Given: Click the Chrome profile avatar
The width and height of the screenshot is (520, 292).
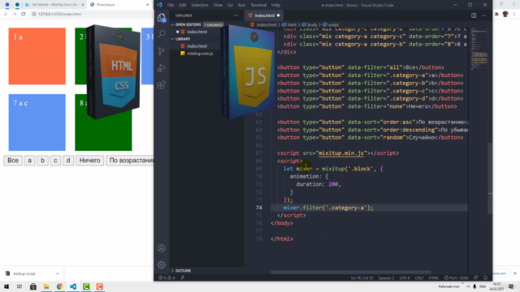Looking at the screenshot, I should click(505, 14).
